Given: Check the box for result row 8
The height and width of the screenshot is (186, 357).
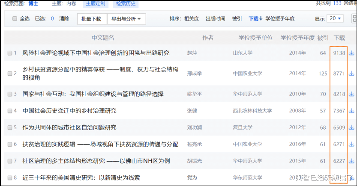Looking at the screenshot, I should (x=10, y=178).
